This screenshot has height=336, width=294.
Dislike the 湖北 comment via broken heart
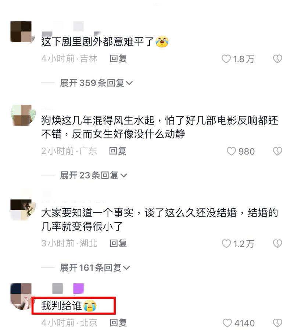point(277,244)
